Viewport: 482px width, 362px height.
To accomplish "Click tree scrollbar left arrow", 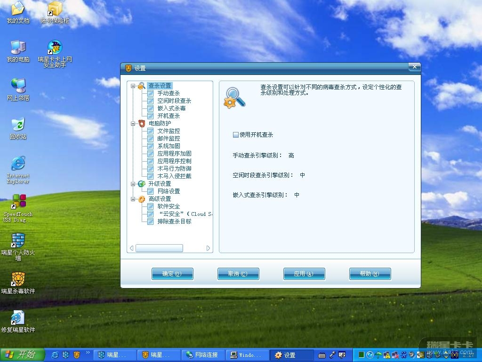I will (x=132, y=248).
